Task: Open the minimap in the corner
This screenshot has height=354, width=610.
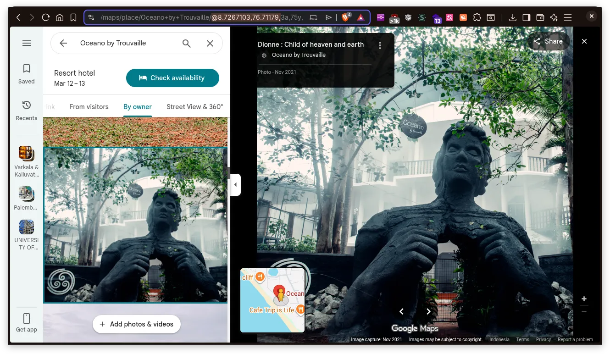Action: point(272,300)
